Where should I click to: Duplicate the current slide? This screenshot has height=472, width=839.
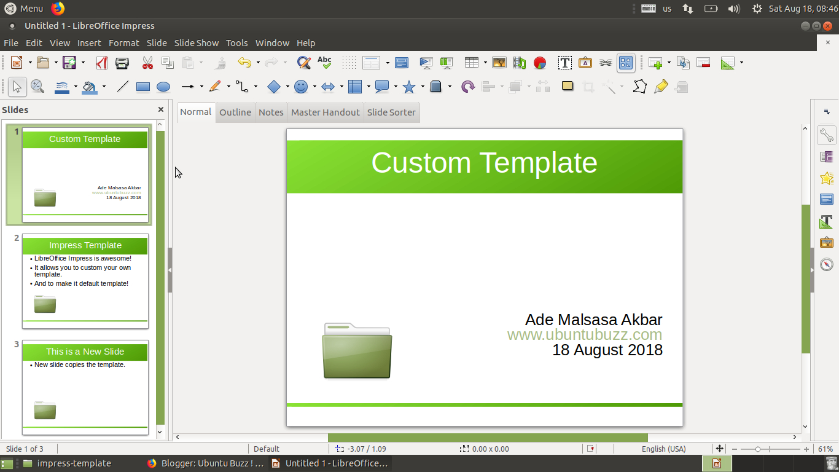[683, 63]
